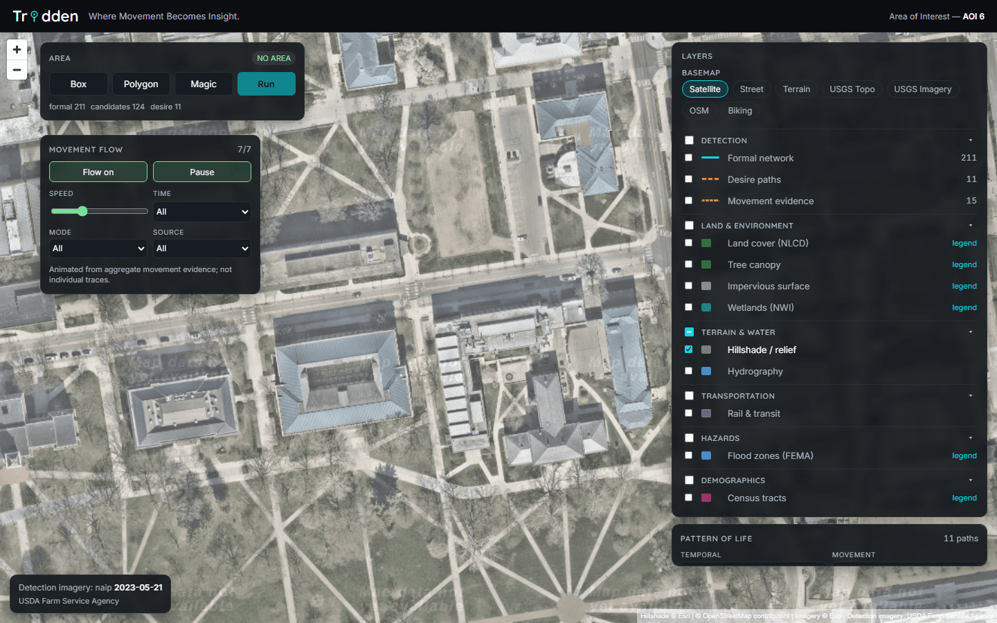Click the Flow on button
Image resolution: width=997 pixels, height=623 pixels.
coord(98,172)
